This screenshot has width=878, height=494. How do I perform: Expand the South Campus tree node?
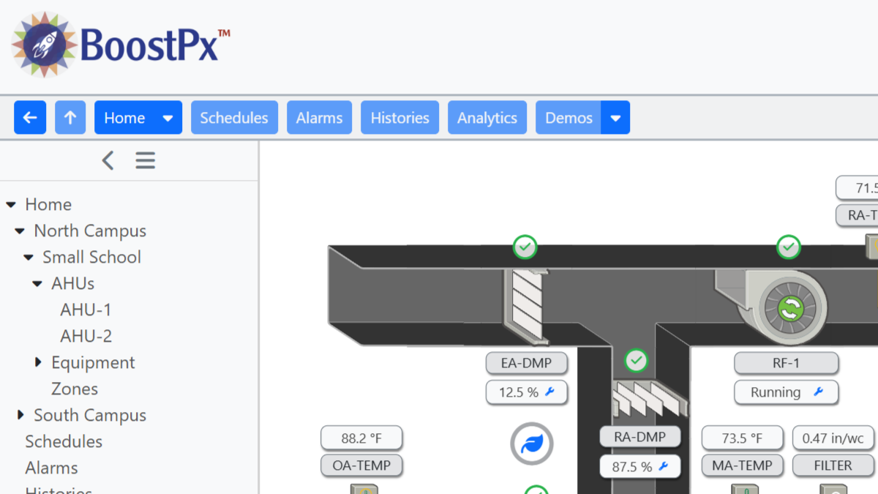tap(21, 415)
